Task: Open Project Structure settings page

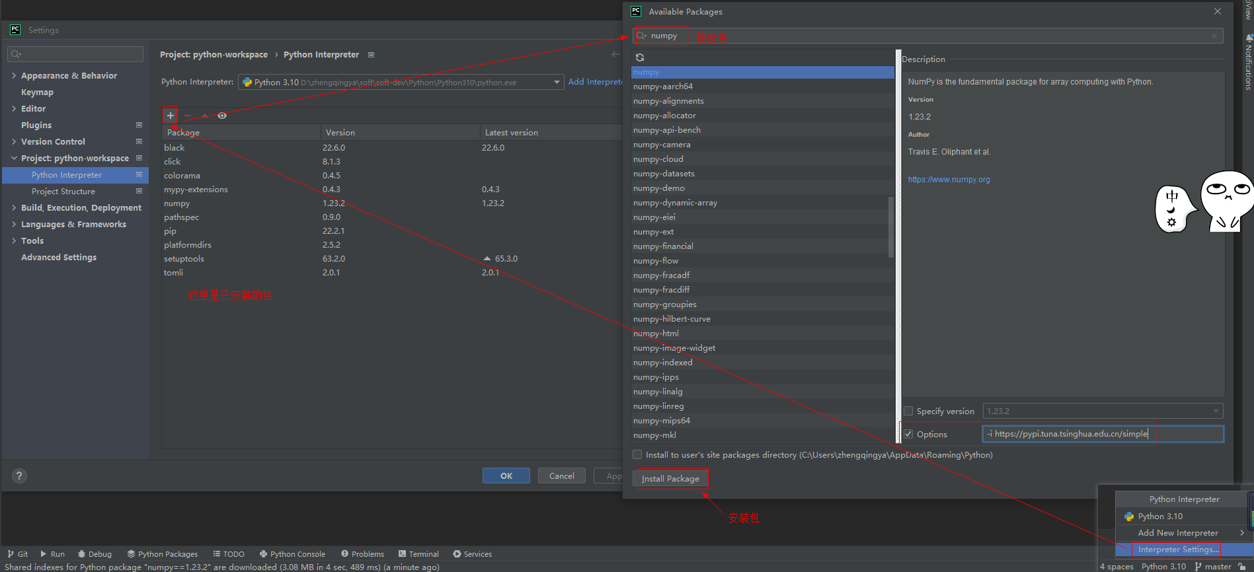Action: tap(63, 191)
